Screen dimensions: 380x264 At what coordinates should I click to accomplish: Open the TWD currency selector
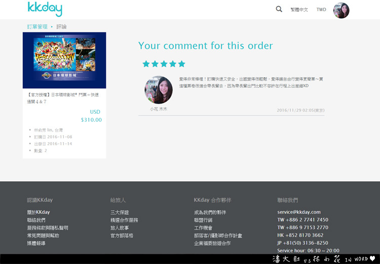click(321, 10)
